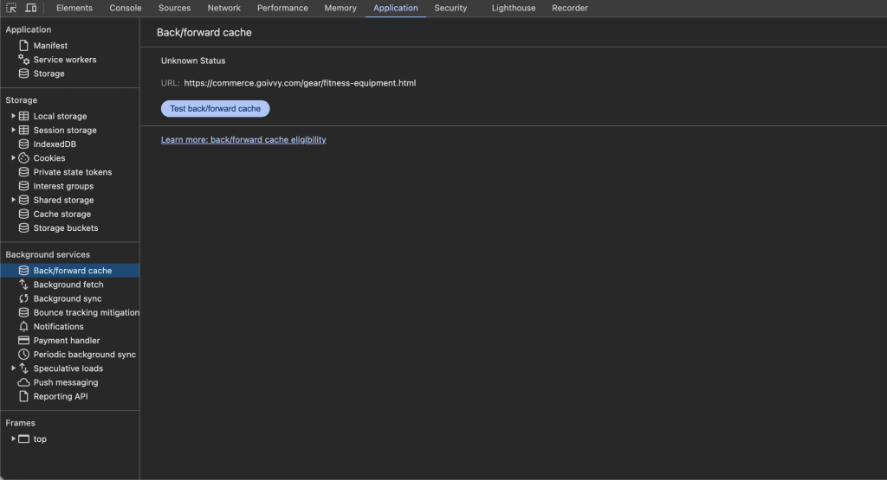Switch to the Network tab
This screenshot has height=480, width=887.
coord(223,8)
